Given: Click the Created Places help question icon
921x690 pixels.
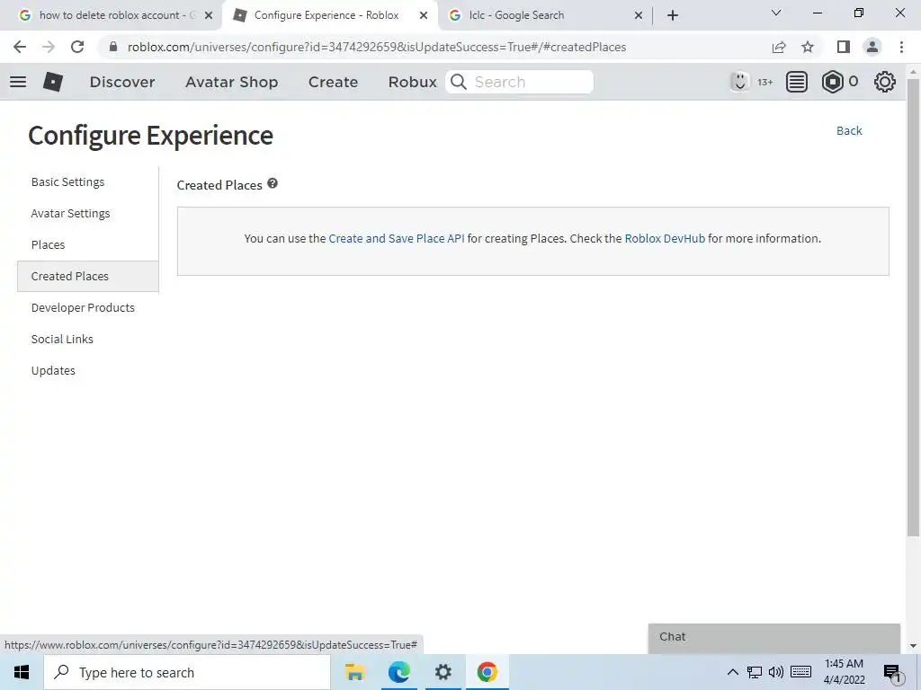Looking at the screenshot, I should 273,183.
